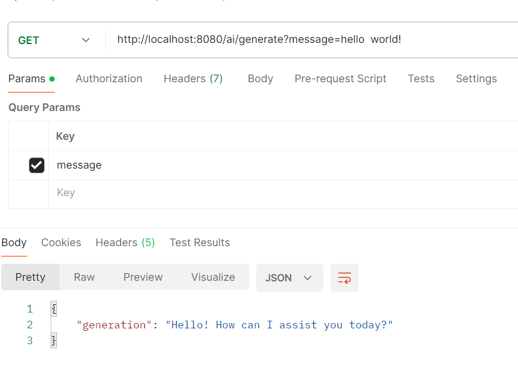Screen dimensions: 518x373
Task: Open the request Headers (7) tab
Action: [x=193, y=79]
